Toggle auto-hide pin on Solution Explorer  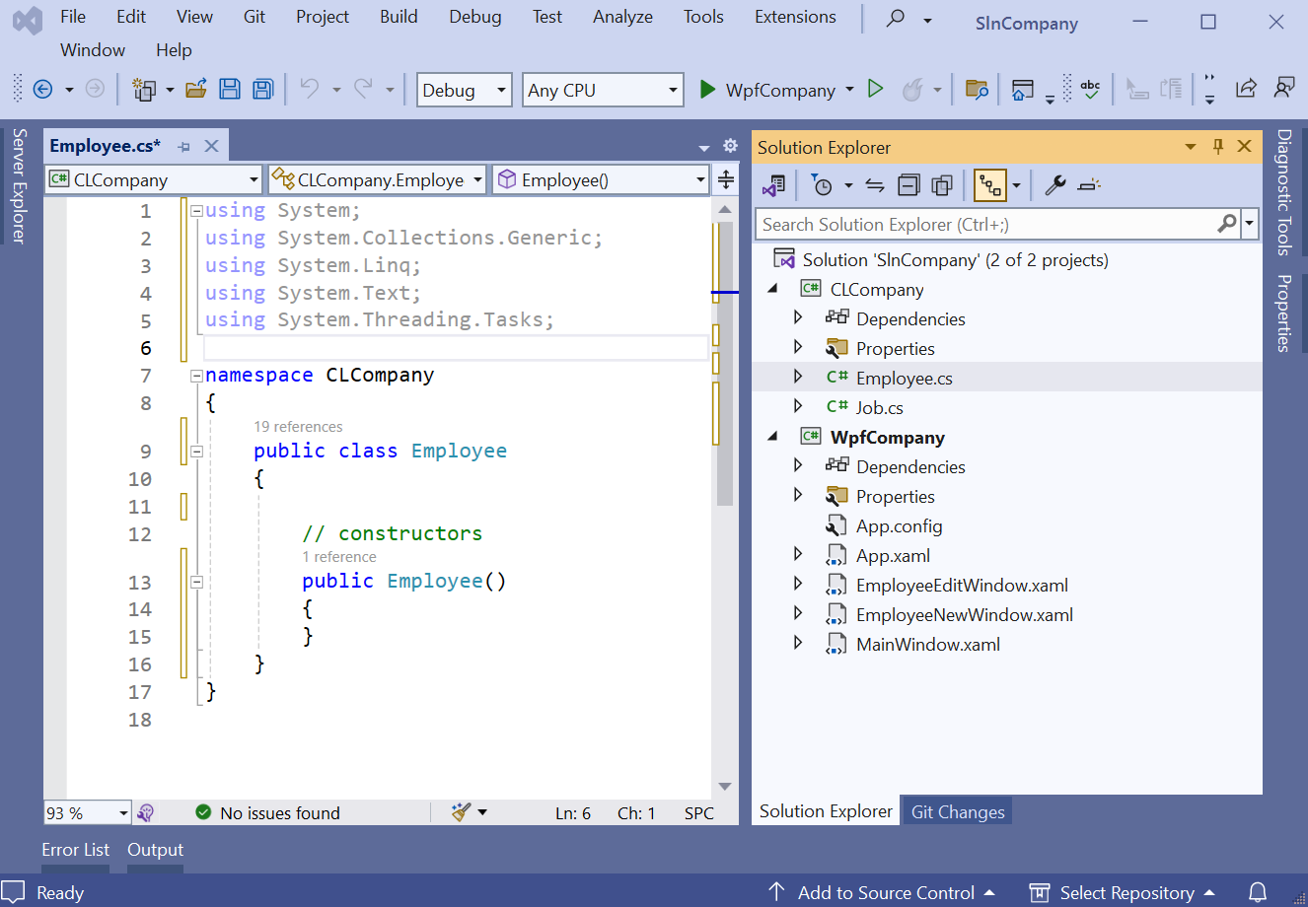(x=1217, y=147)
